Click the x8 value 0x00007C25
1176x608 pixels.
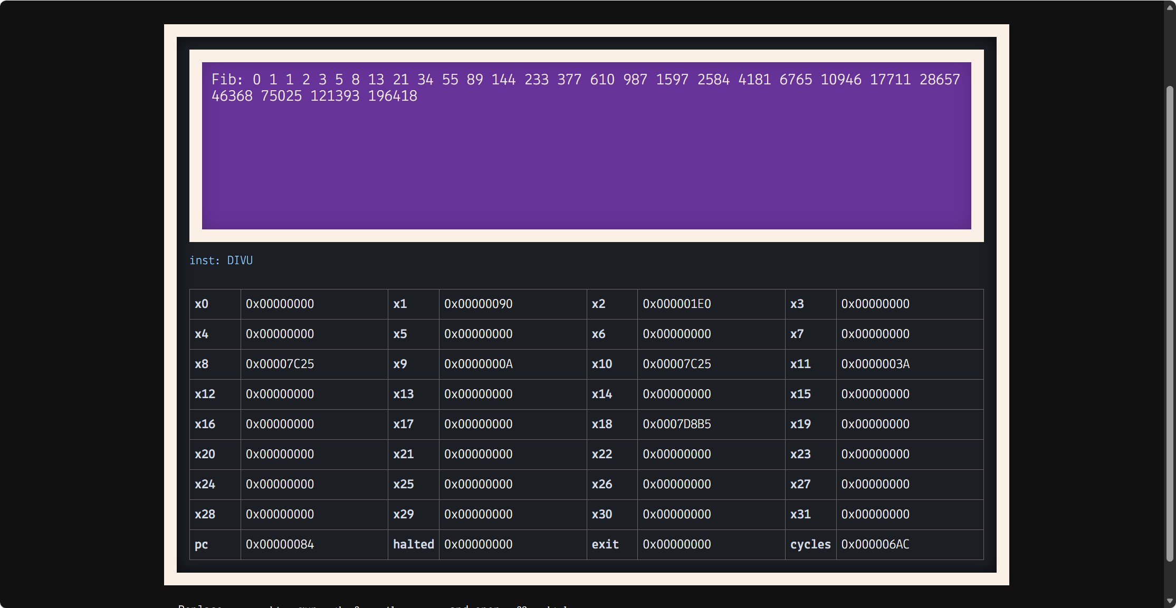pos(280,364)
